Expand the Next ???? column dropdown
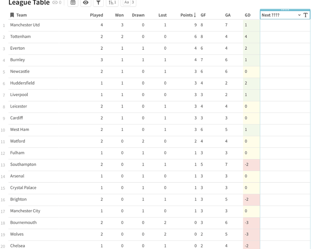The image size is (312, 249). [x=299, y=15]
